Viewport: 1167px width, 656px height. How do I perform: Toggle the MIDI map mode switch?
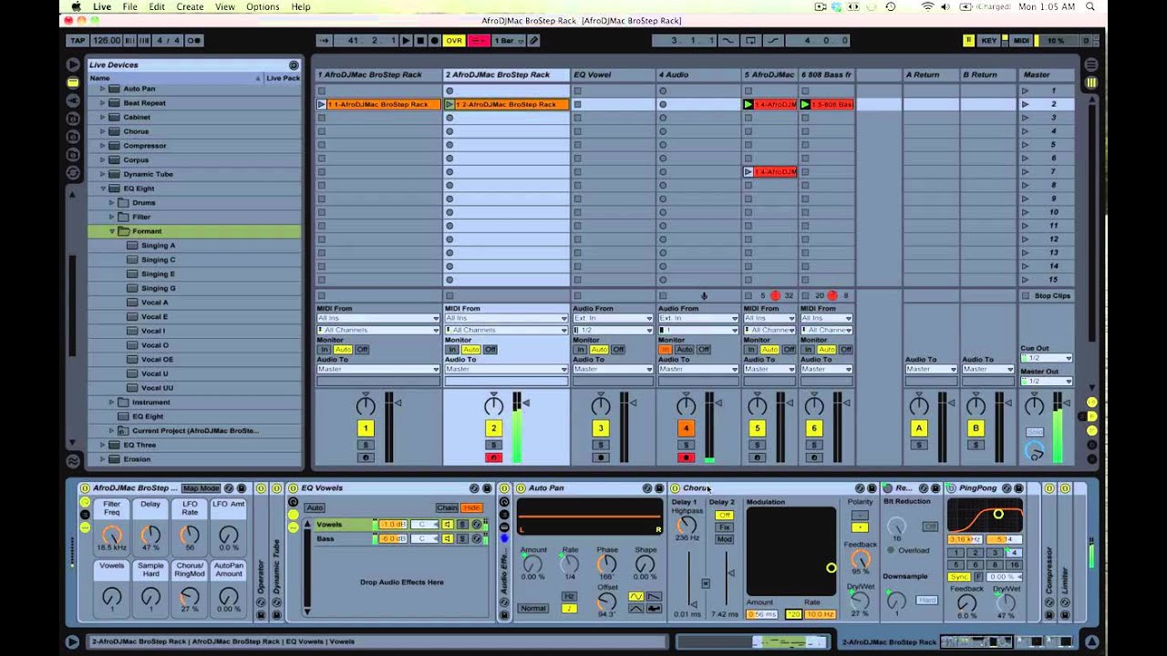click(1021, 40)
